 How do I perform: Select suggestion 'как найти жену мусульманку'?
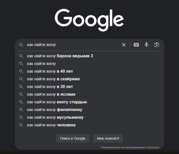point(89,117)
